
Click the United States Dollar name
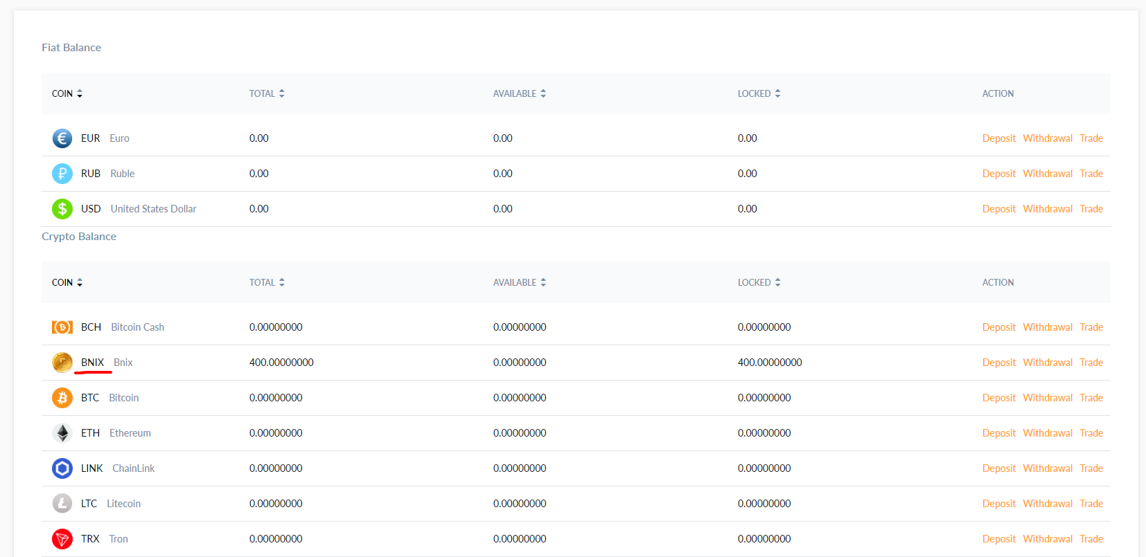[153, 209]
